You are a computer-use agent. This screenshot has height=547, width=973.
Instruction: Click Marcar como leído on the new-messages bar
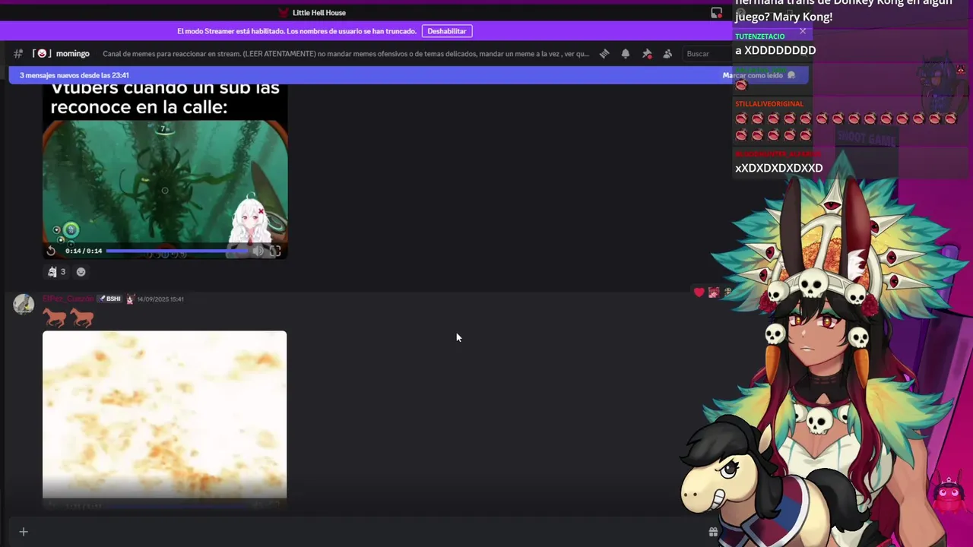click(758, 75)
